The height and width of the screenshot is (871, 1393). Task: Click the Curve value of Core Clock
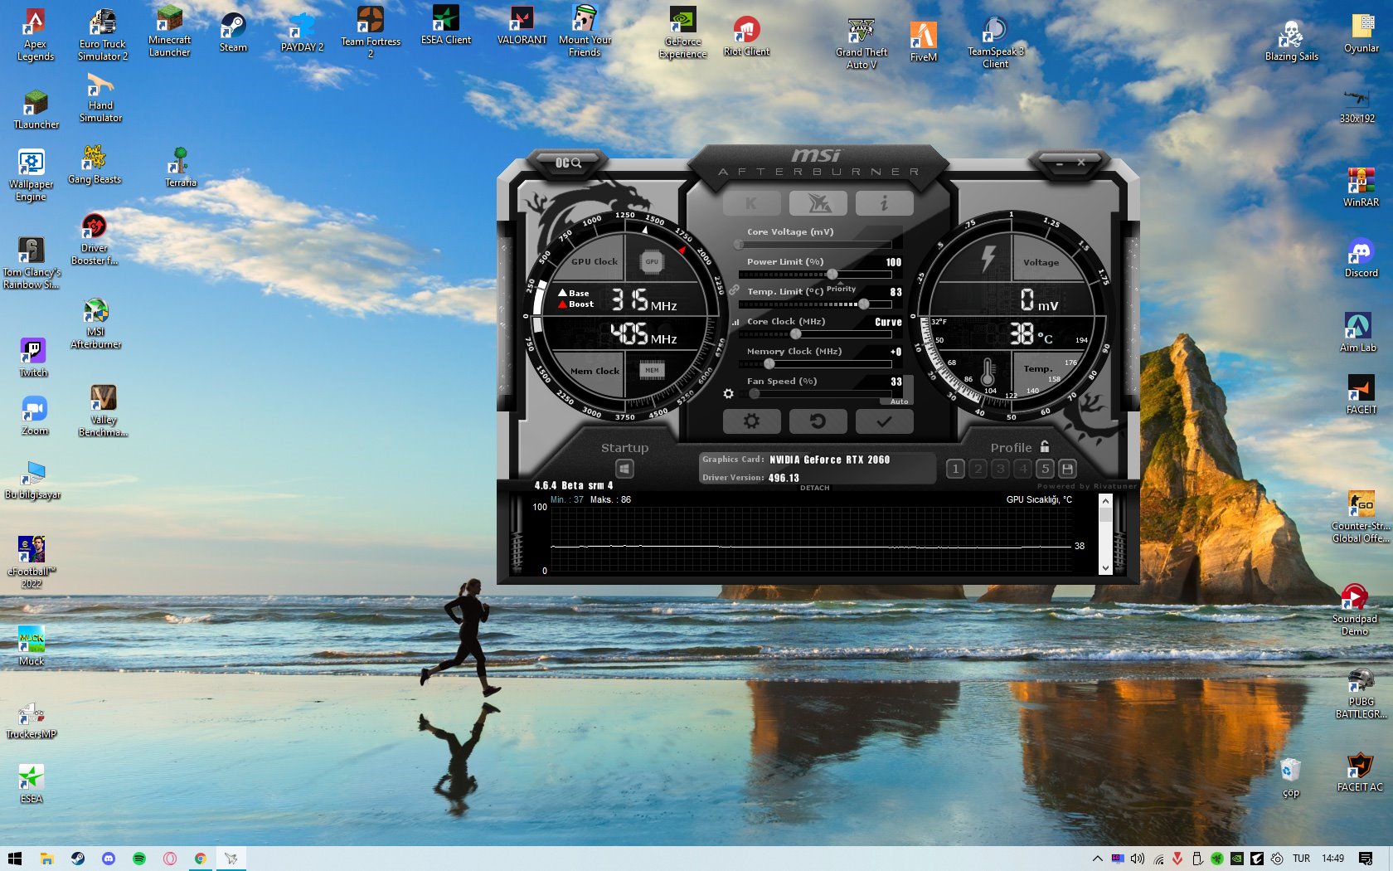(x=888, y=322)
